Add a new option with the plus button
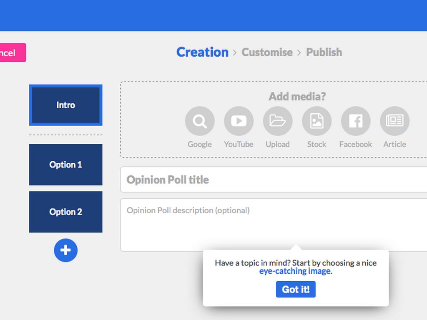 coord(65,250)
